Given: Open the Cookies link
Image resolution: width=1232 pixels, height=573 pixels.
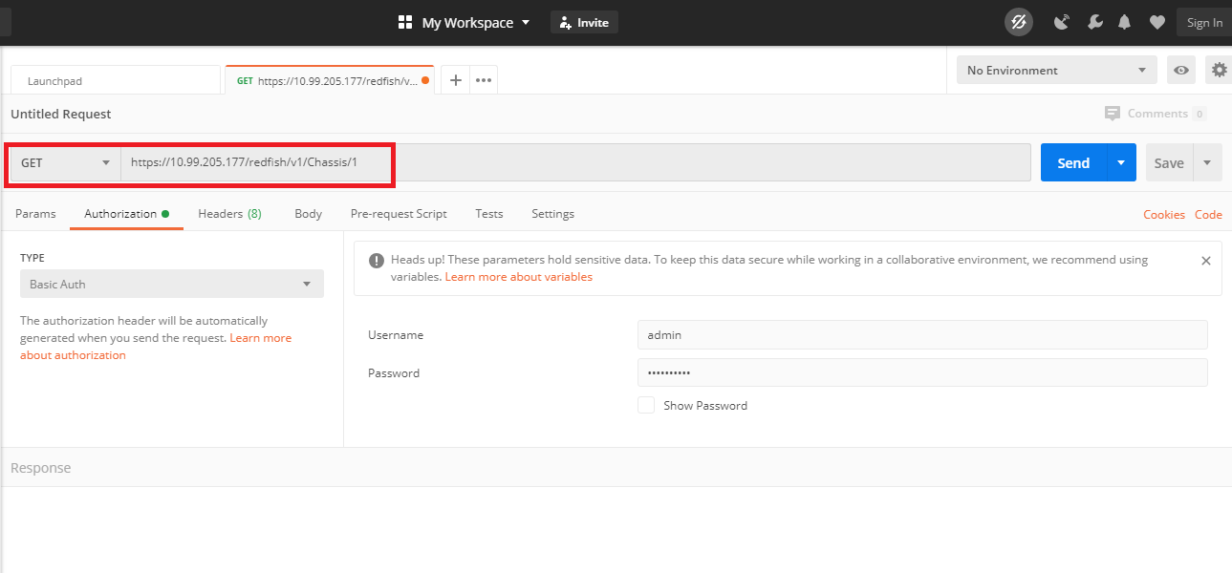Looking at the screenshot, I should click(x=1163, y=215).
